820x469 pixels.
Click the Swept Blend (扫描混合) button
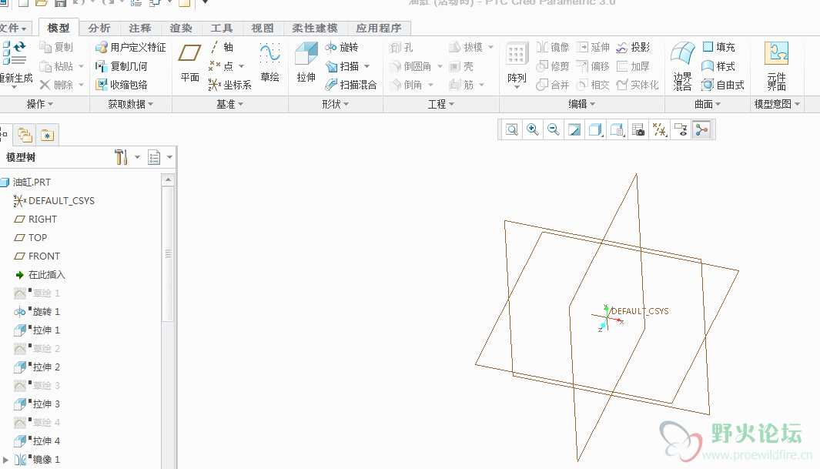click(352, 85)
